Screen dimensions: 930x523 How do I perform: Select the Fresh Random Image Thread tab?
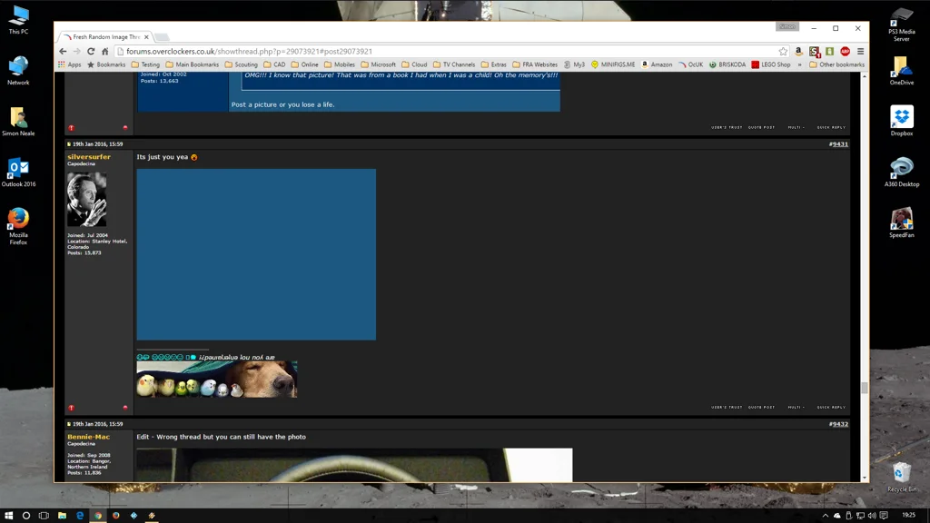105,36
